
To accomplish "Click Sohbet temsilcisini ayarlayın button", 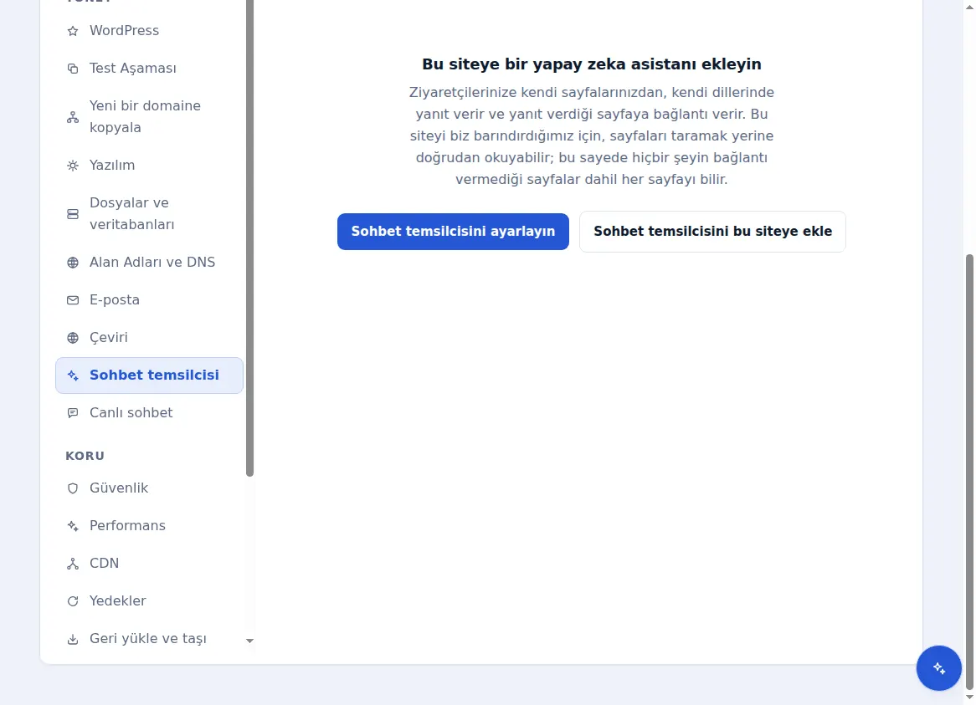I will pyautogui.click(x=453, y=232).
